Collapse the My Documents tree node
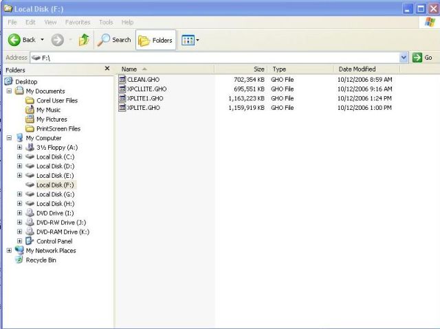The image size is (440, 329). 9,91
